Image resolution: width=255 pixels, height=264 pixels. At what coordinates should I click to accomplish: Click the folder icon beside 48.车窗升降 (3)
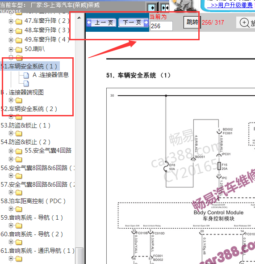point(19,31)
